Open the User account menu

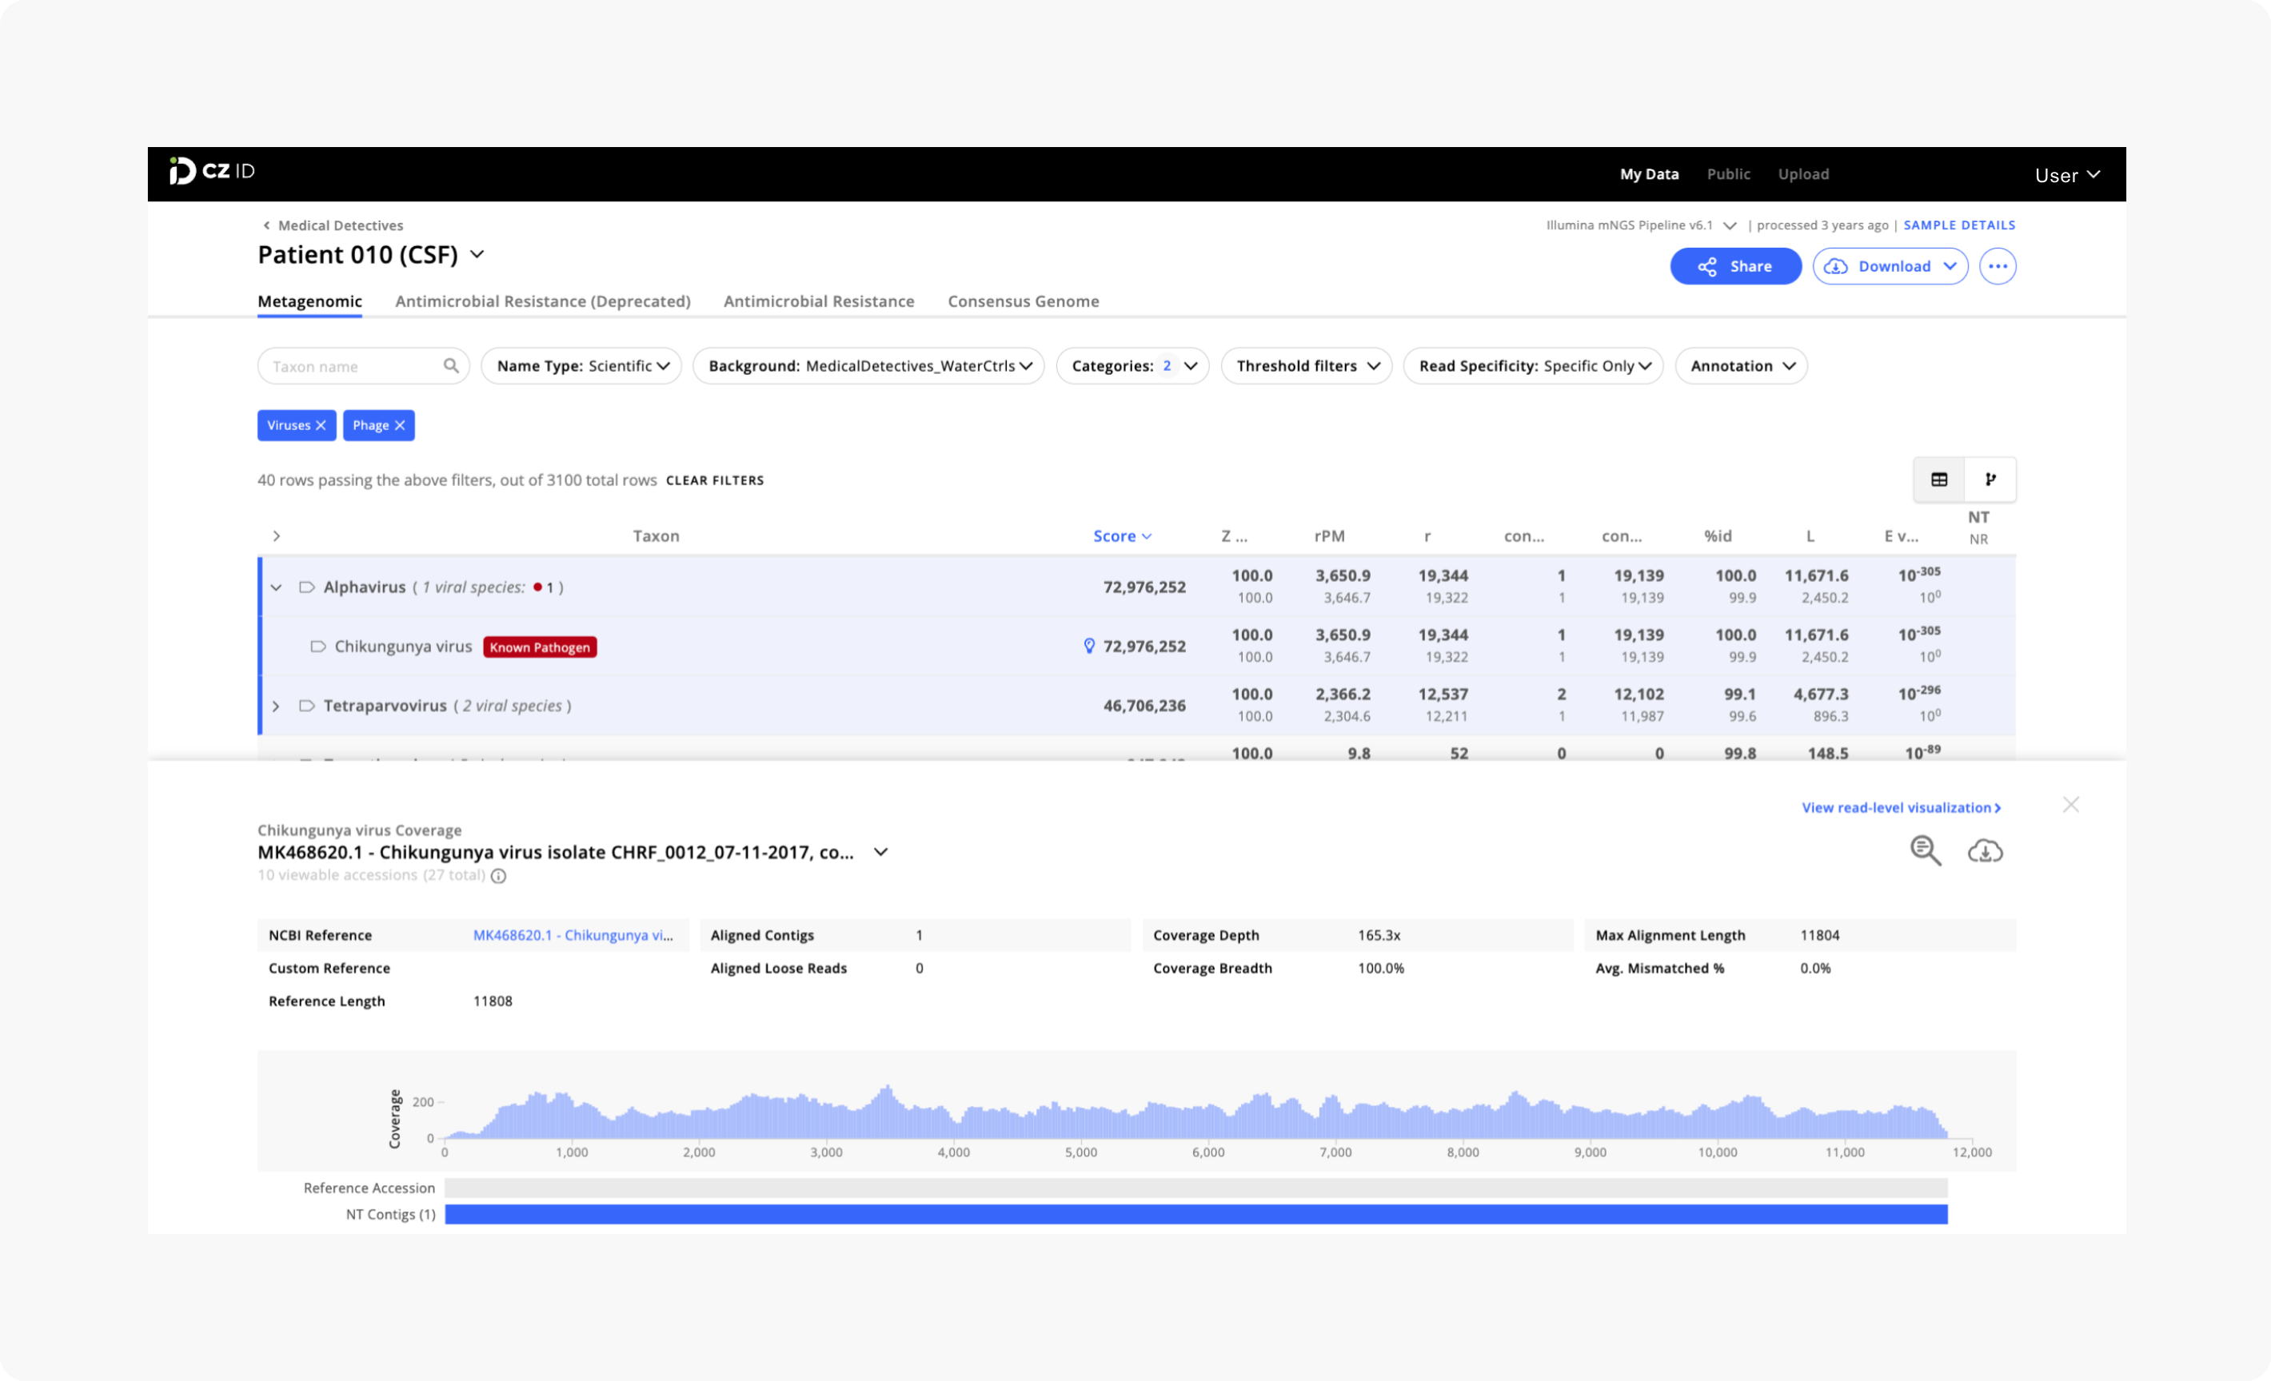pos(2067,175)
